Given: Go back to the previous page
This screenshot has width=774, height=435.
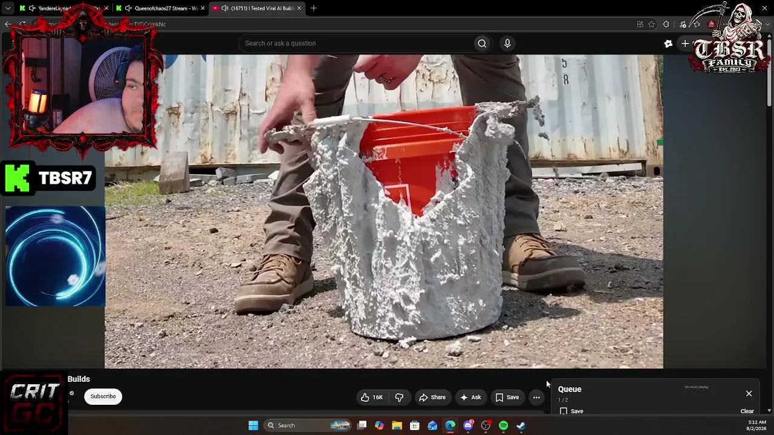Looking at the screenshot, I should point(8,24).
